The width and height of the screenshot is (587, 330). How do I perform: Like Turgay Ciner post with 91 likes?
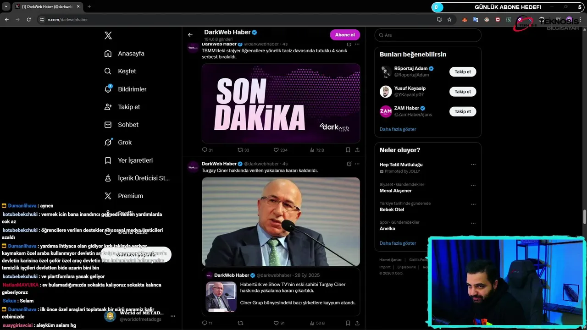coord(279,323)
